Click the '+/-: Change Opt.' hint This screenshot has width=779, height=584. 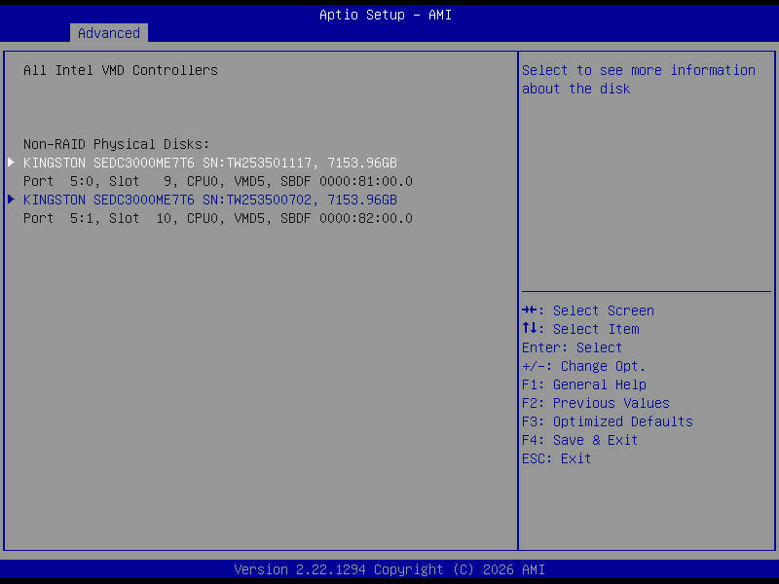(583, 367)
